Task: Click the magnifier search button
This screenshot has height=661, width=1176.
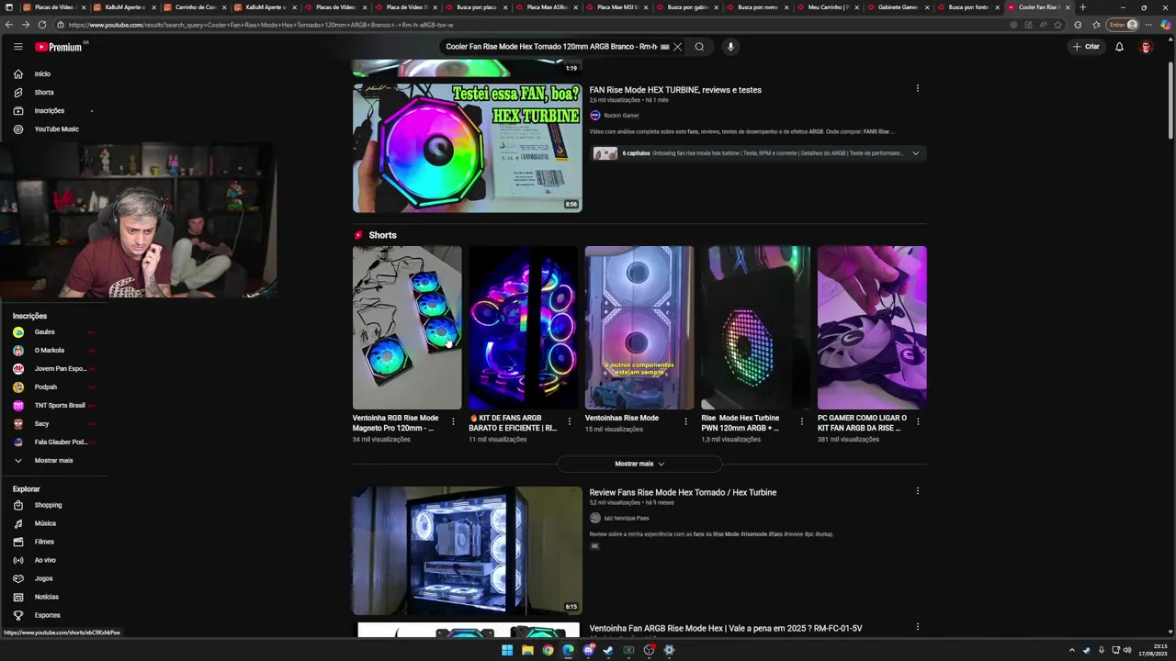Action: click(x=699, y=47)
